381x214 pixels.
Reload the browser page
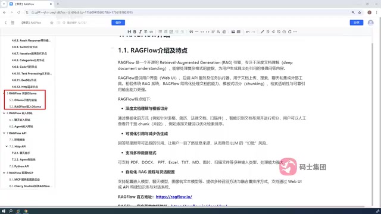(18, 12)
